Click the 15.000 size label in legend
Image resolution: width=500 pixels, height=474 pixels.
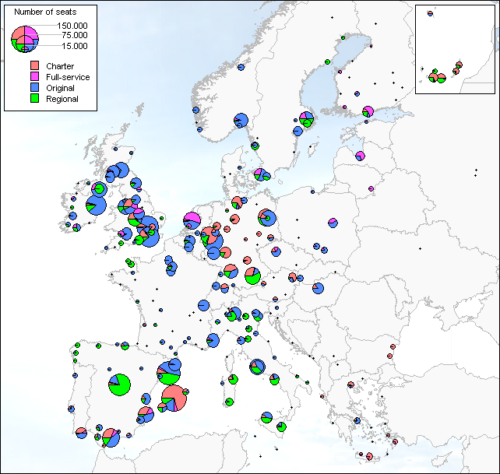[74, 46]
